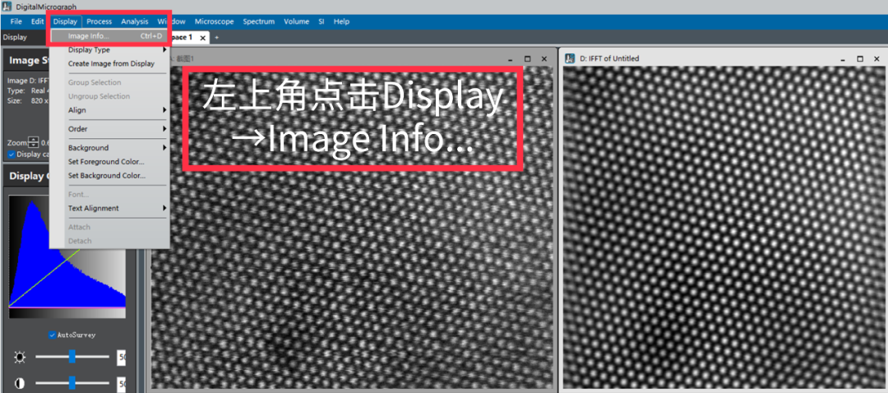This screenshot has width=888, height=393.
Task: Open the Analysis menu
Action: (x=134, y=21)
